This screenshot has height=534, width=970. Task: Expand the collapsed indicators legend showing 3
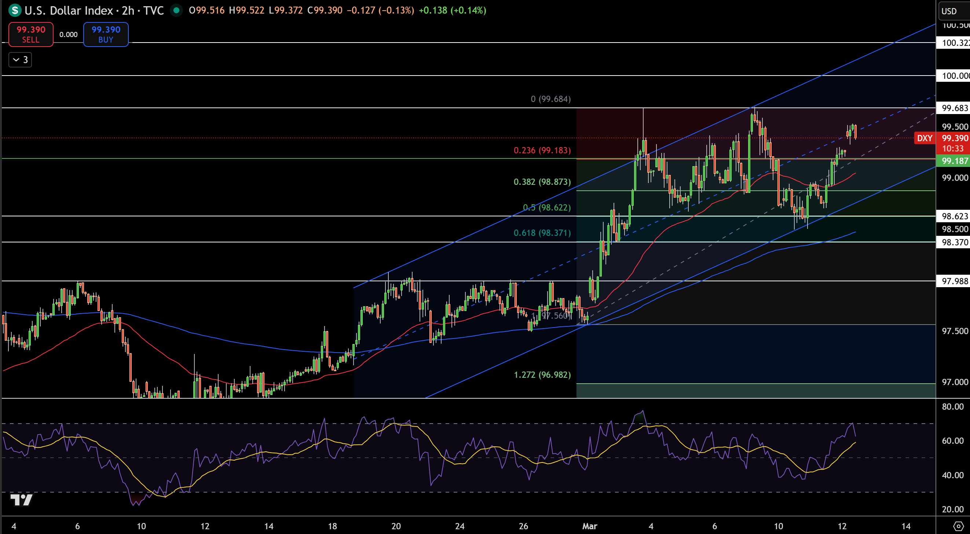tap(20, 60)
